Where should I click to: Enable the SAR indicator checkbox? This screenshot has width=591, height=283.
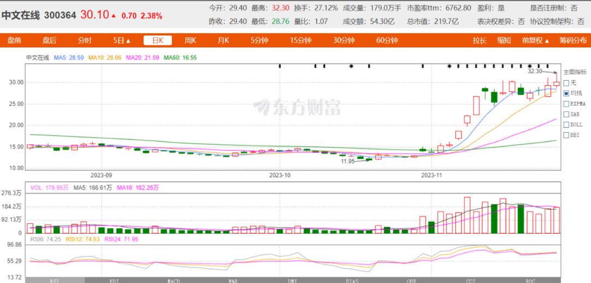coord(566,114)
